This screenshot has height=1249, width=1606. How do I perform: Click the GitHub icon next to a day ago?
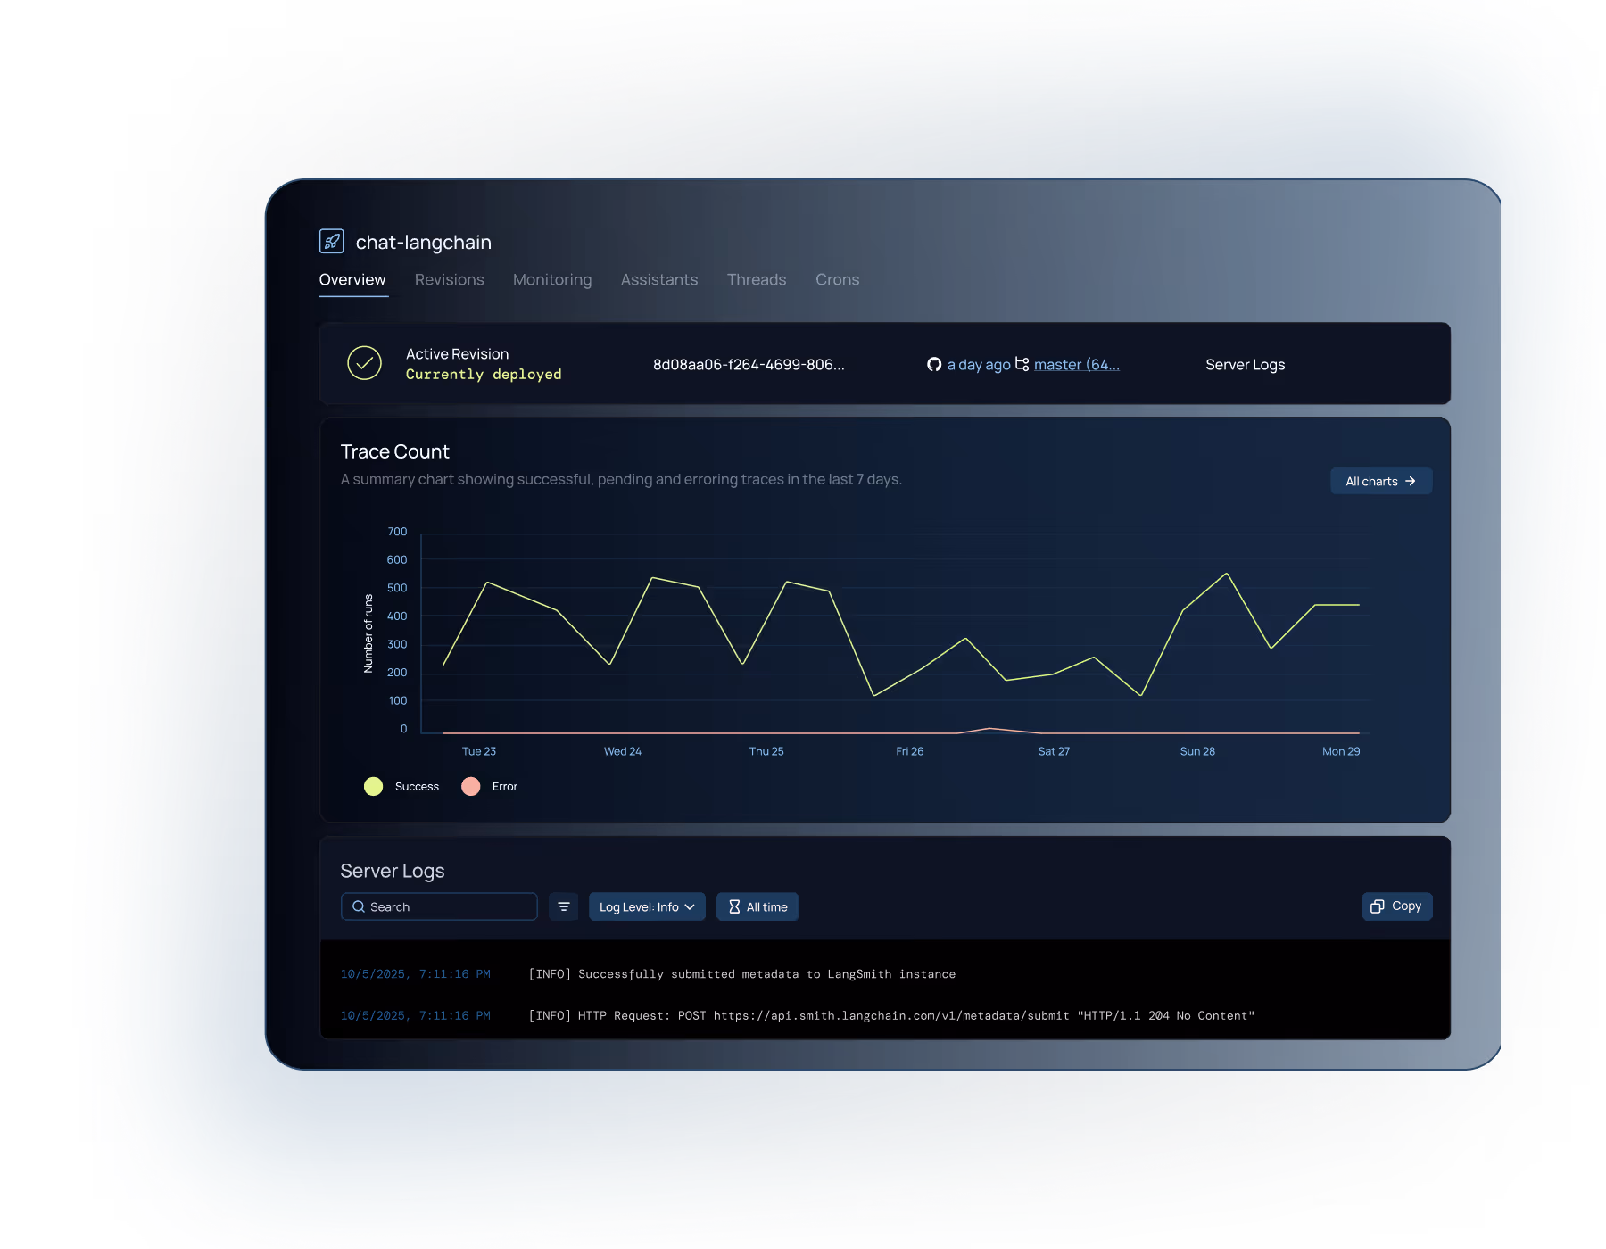pos(934,364)
